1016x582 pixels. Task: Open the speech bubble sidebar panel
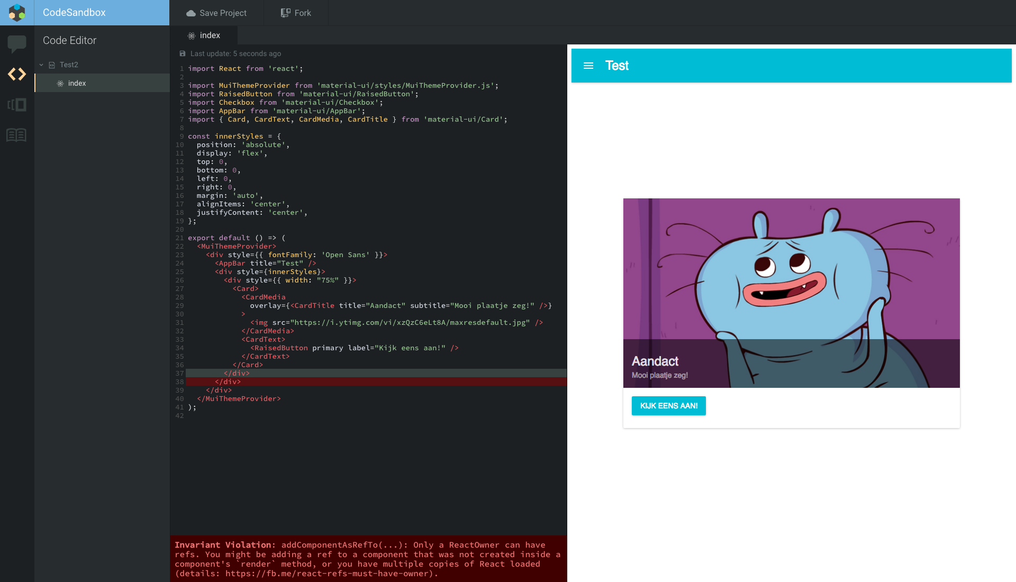point(17,44)
